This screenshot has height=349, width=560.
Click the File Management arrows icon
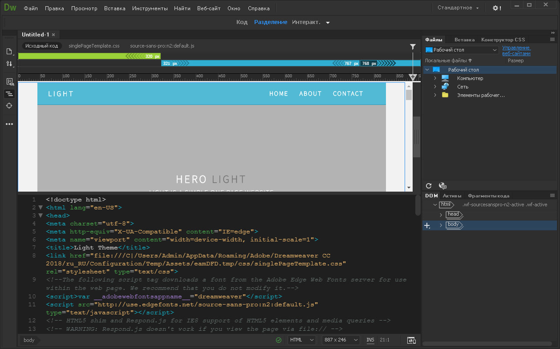point(9,64)
